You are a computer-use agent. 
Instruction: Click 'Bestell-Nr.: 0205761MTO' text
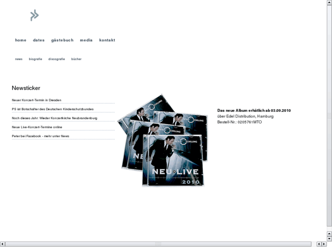point(239,122)
